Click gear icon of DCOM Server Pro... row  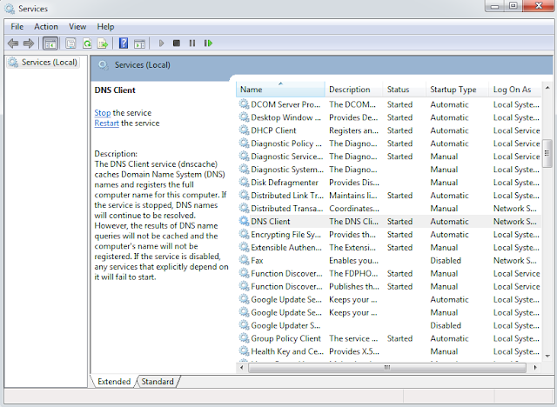pos(244,104)
